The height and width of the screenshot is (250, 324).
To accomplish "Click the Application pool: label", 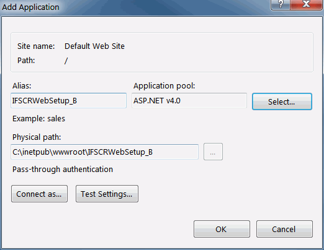I will pyautogui.click(x=164, y=86).
